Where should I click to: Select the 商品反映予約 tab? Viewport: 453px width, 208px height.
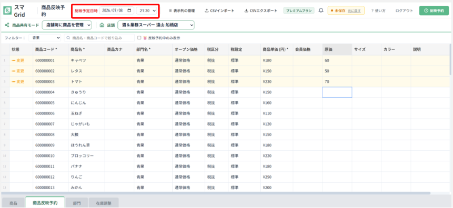point(45,203)
